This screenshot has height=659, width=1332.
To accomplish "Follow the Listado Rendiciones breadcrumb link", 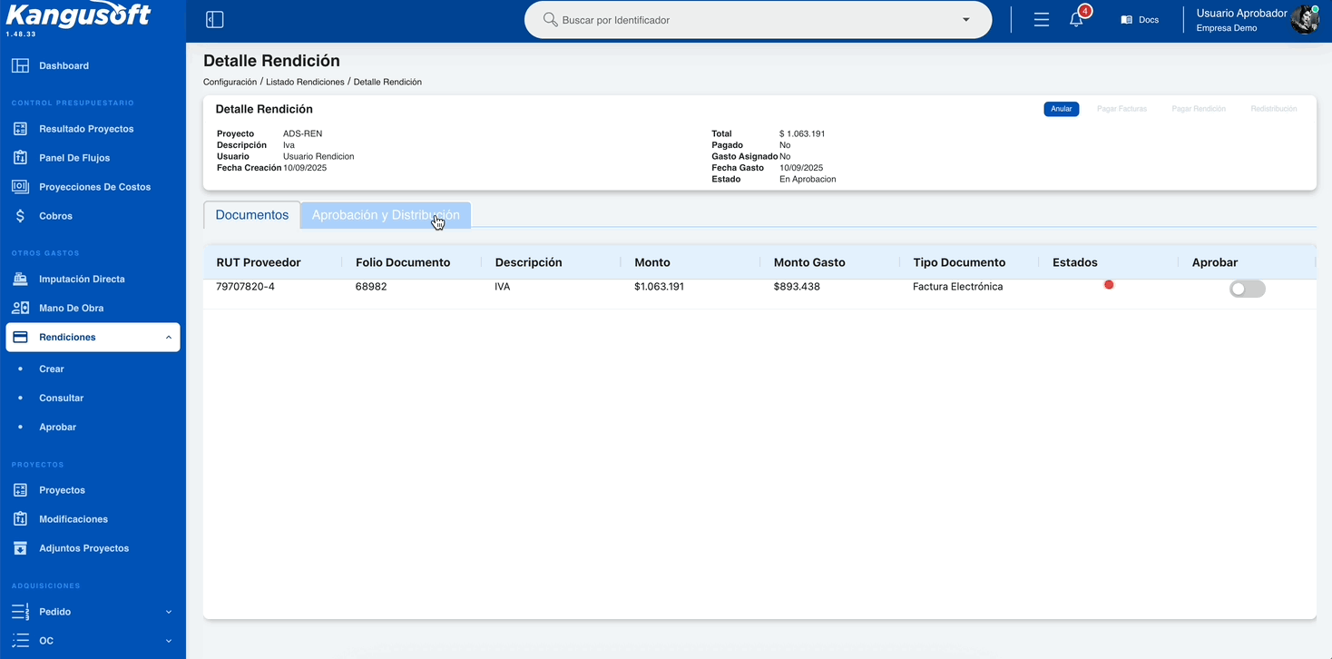I will (305, 82).
